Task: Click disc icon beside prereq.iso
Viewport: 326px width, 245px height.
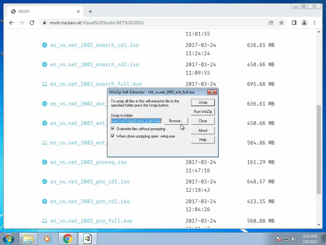Action: click(x=45, y=162)
